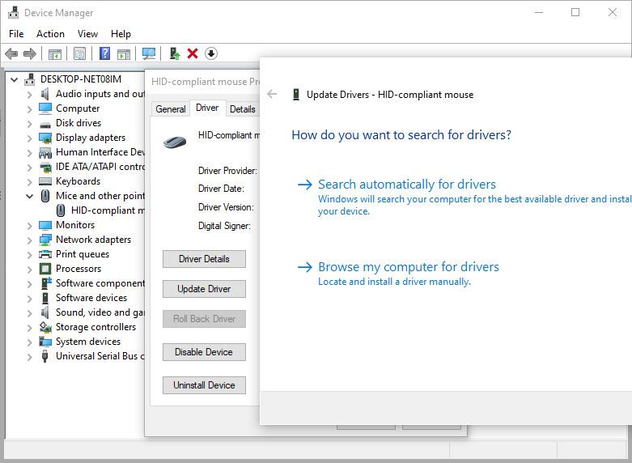The height and width of the screenshot is (463, 632).
Task: Switch to the Details tab
Action: coord(242,109)
